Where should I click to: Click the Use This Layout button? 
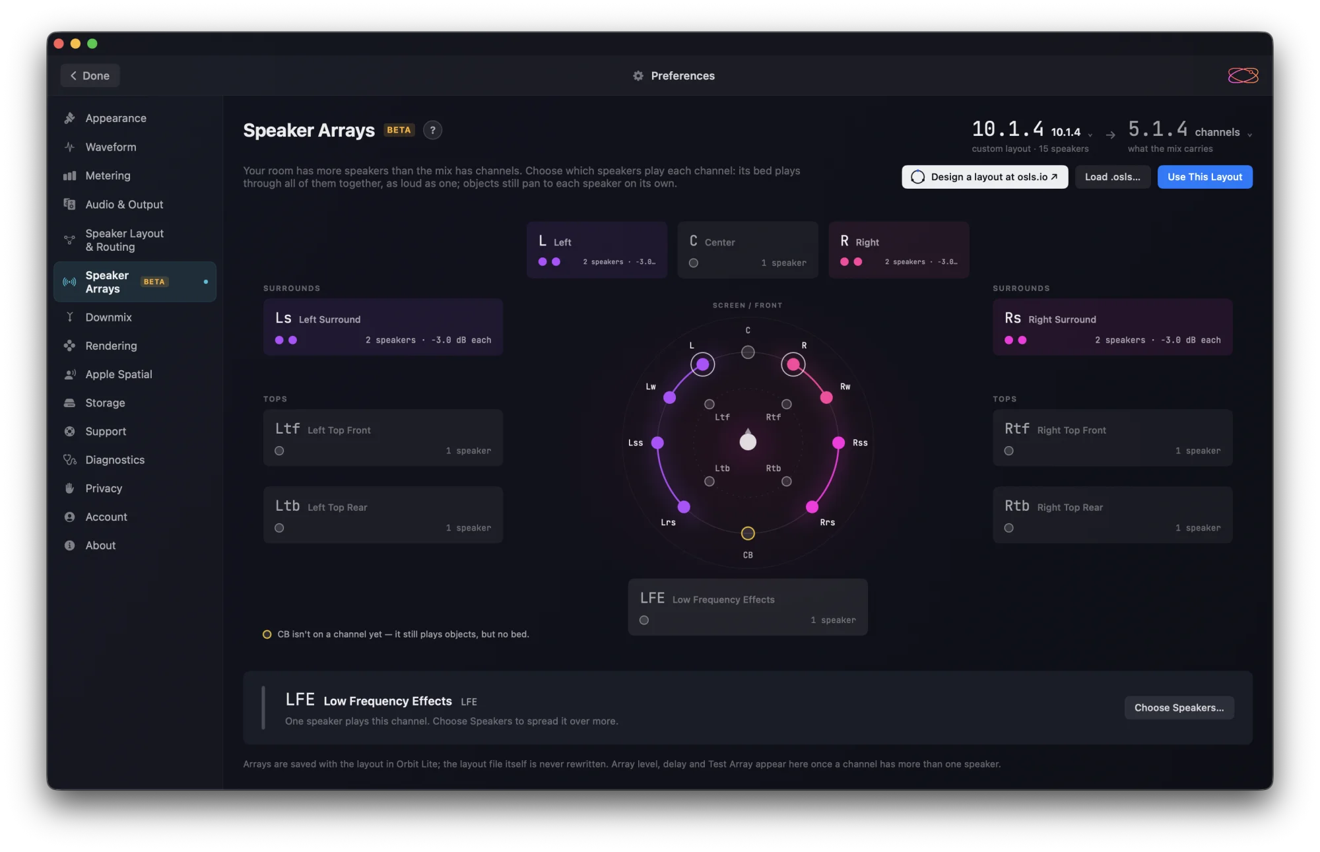1204,177
